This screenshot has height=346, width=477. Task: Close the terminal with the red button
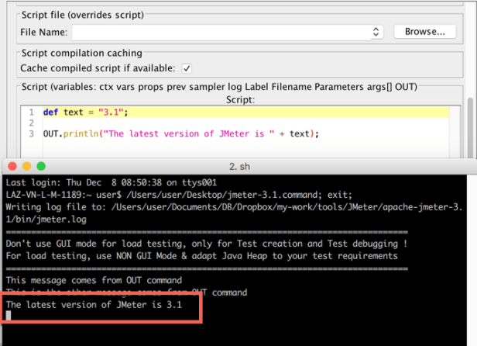(12, 167)
